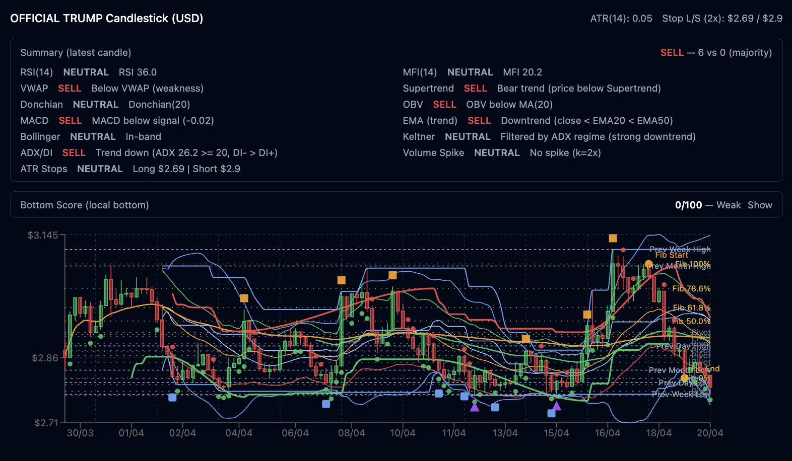Select the Supertrend indicator row

coord(532,88)
